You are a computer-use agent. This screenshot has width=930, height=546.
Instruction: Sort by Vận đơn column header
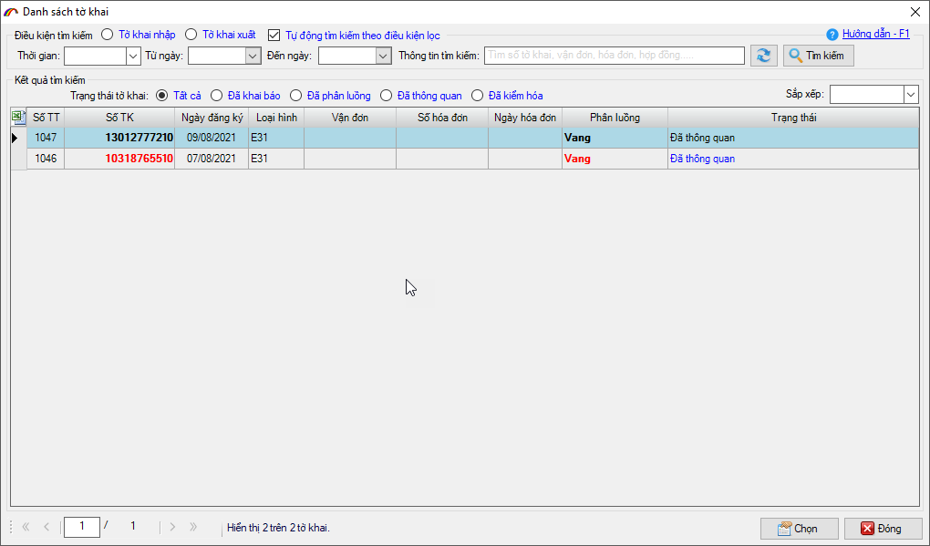[350, 118]
